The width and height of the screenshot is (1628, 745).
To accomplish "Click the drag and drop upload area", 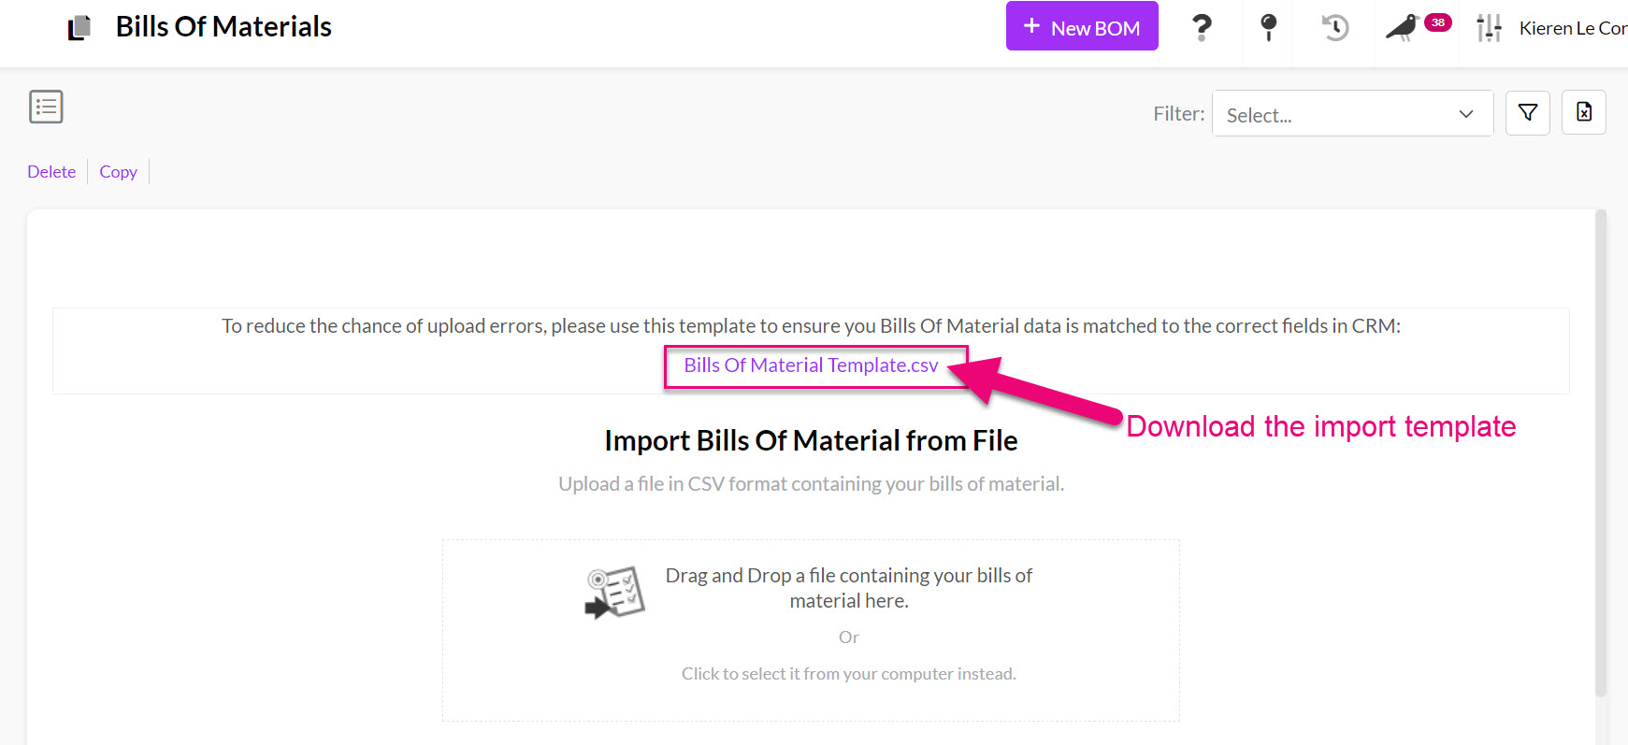I will tap(811, 630).
